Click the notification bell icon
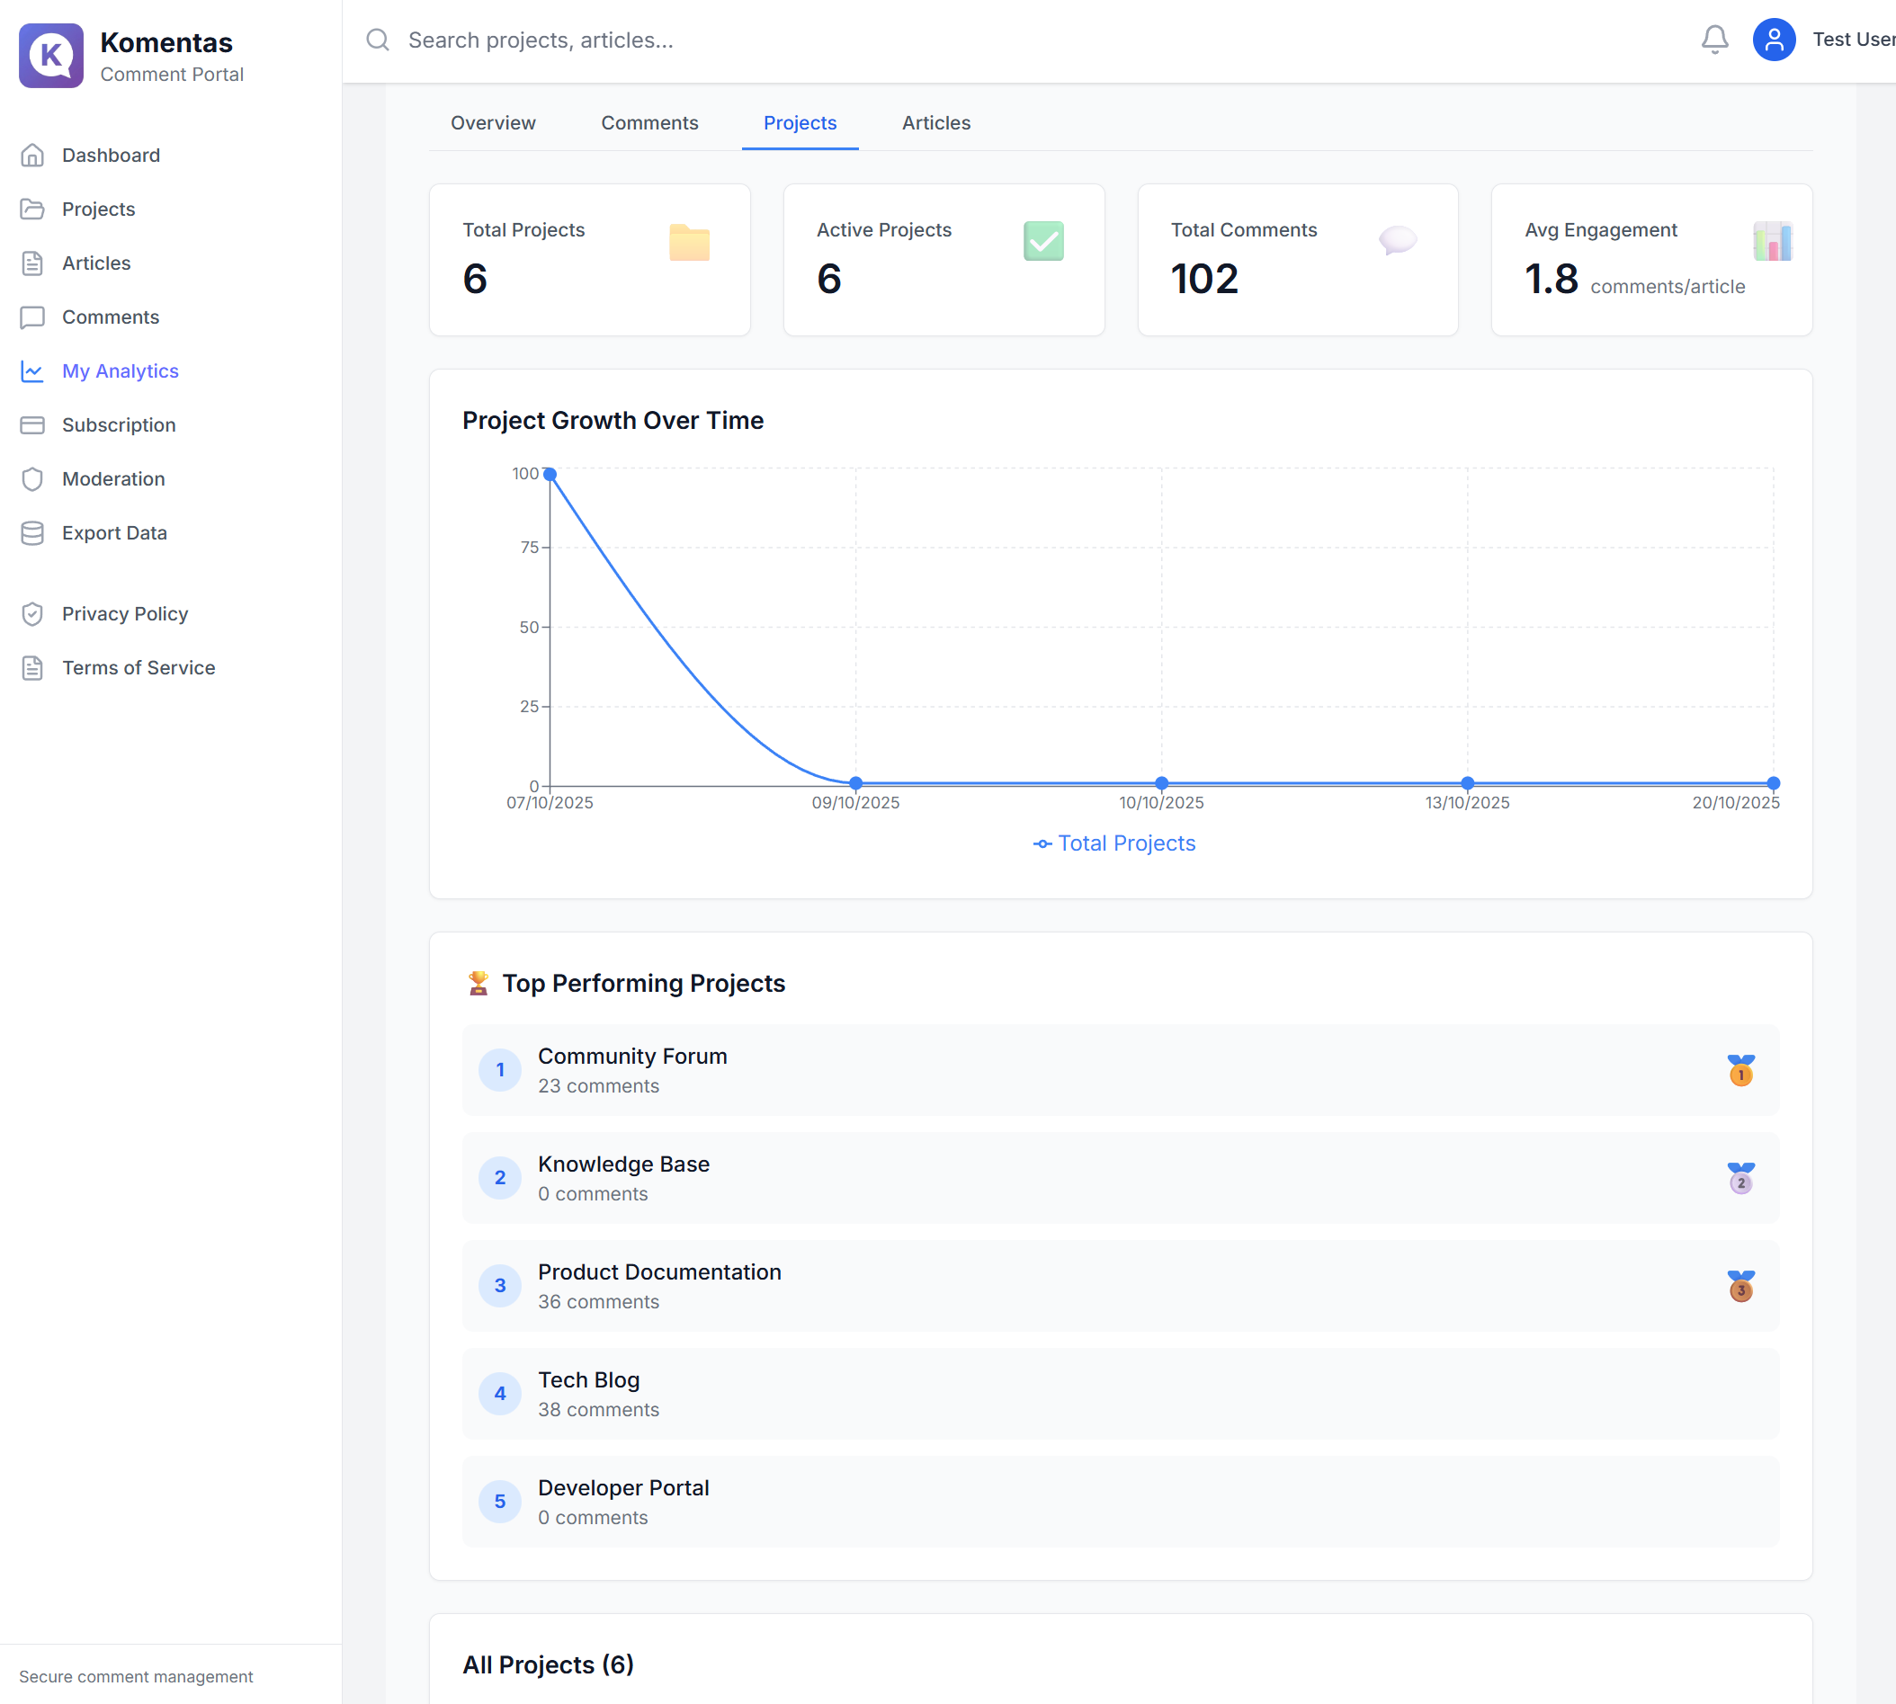Image resolution: width=1896 pixels, height=1704 pixels. [x=1713, y=40]
